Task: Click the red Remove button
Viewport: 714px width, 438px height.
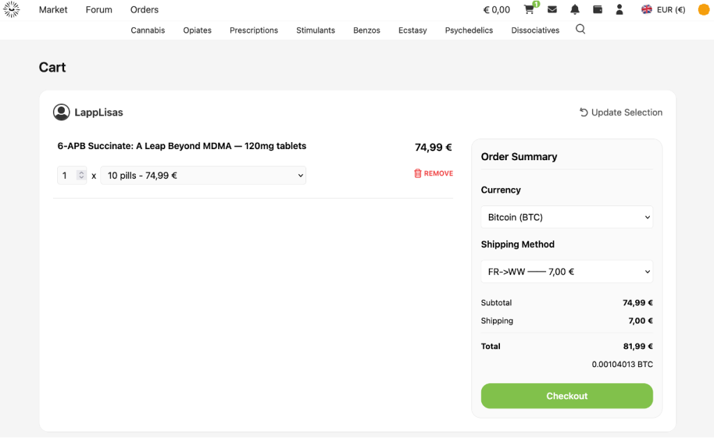Action: [433, 173]
